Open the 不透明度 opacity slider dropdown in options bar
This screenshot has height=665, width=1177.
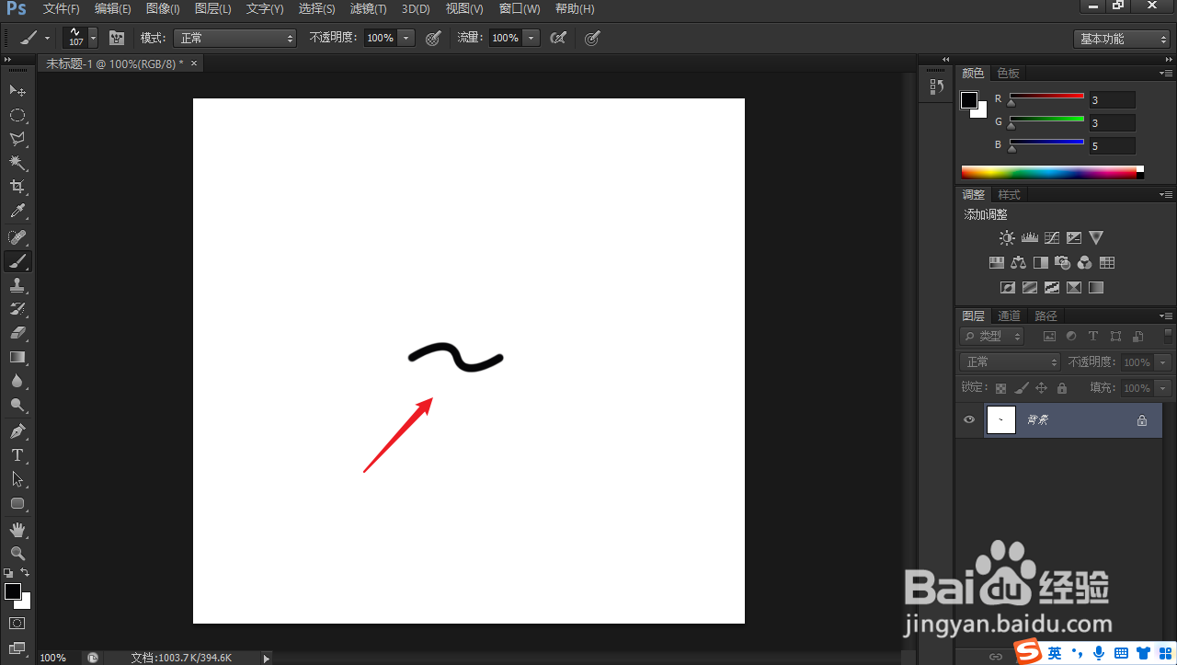click(x=406, y=38)
